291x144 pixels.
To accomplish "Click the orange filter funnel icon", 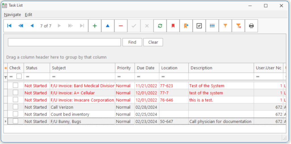I will pyautogui.click(x=225, y=26).
